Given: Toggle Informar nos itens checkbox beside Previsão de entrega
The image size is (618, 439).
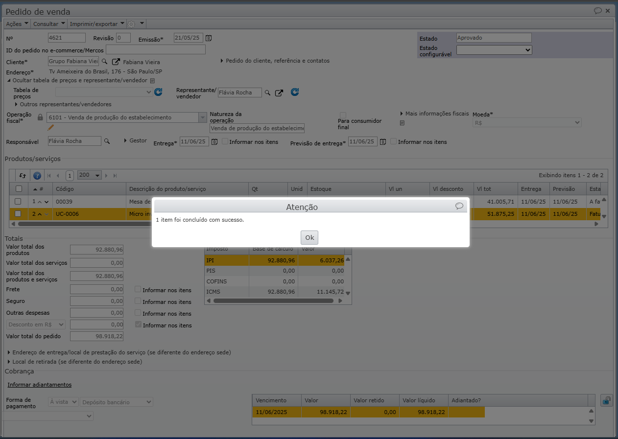Looking at the screenshot, I should [394, 141].
